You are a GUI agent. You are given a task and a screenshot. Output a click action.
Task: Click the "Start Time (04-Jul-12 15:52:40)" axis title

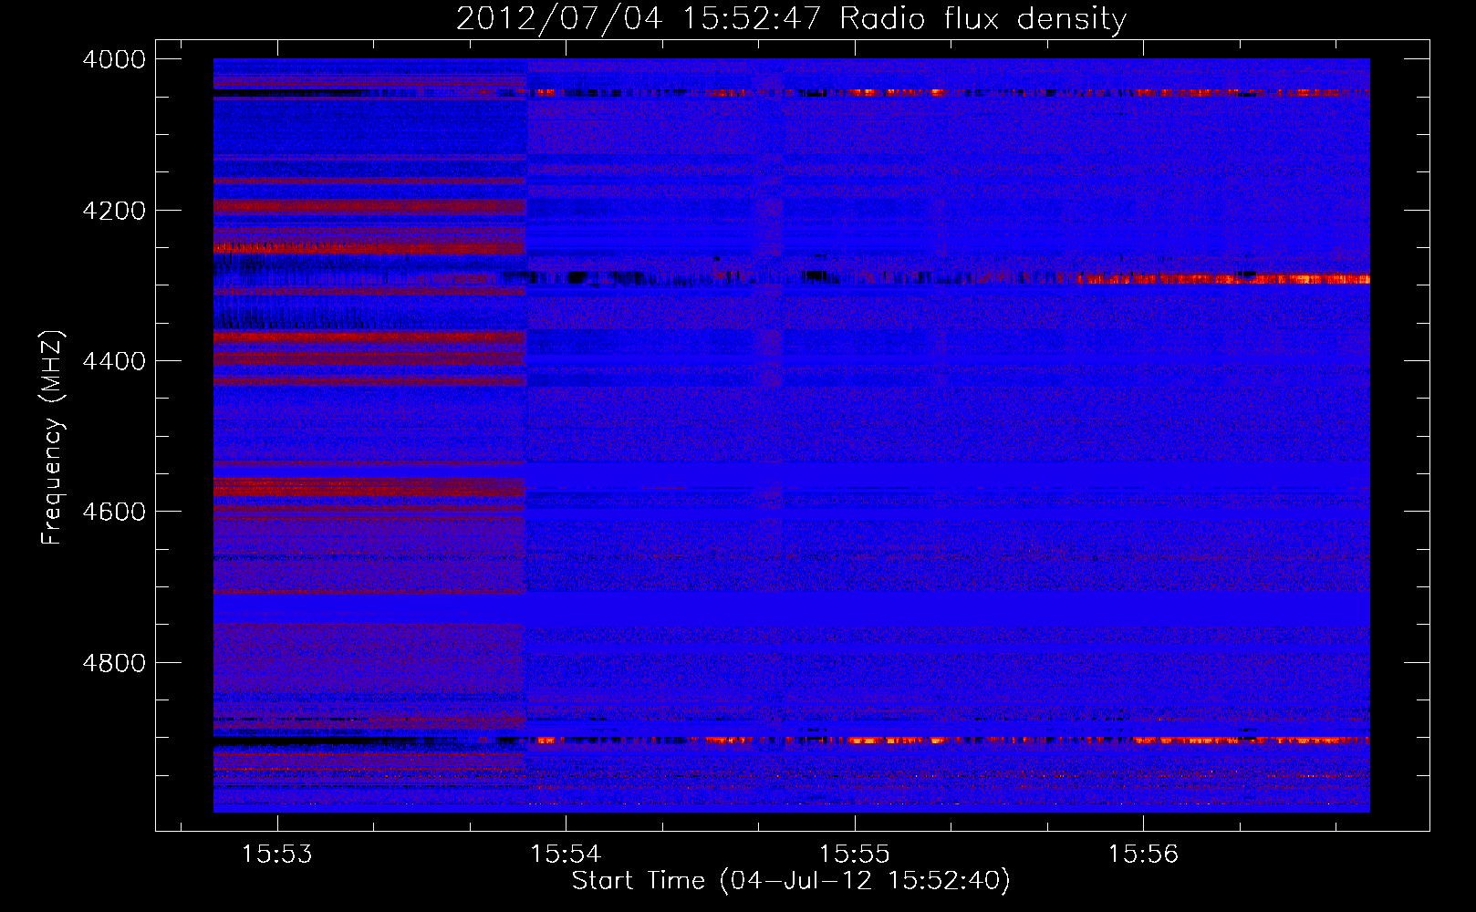point(791,881)
